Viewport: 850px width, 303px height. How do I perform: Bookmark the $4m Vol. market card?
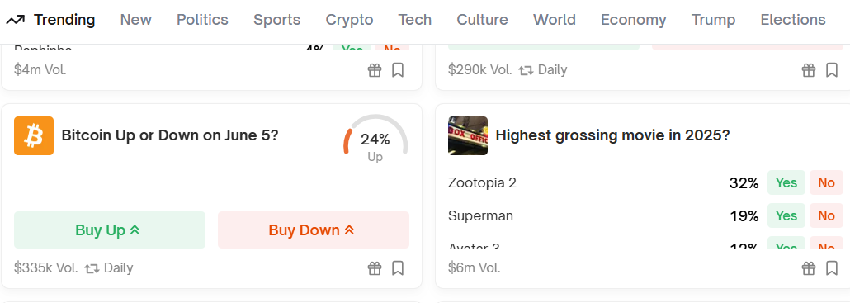[x=398, y=70]
